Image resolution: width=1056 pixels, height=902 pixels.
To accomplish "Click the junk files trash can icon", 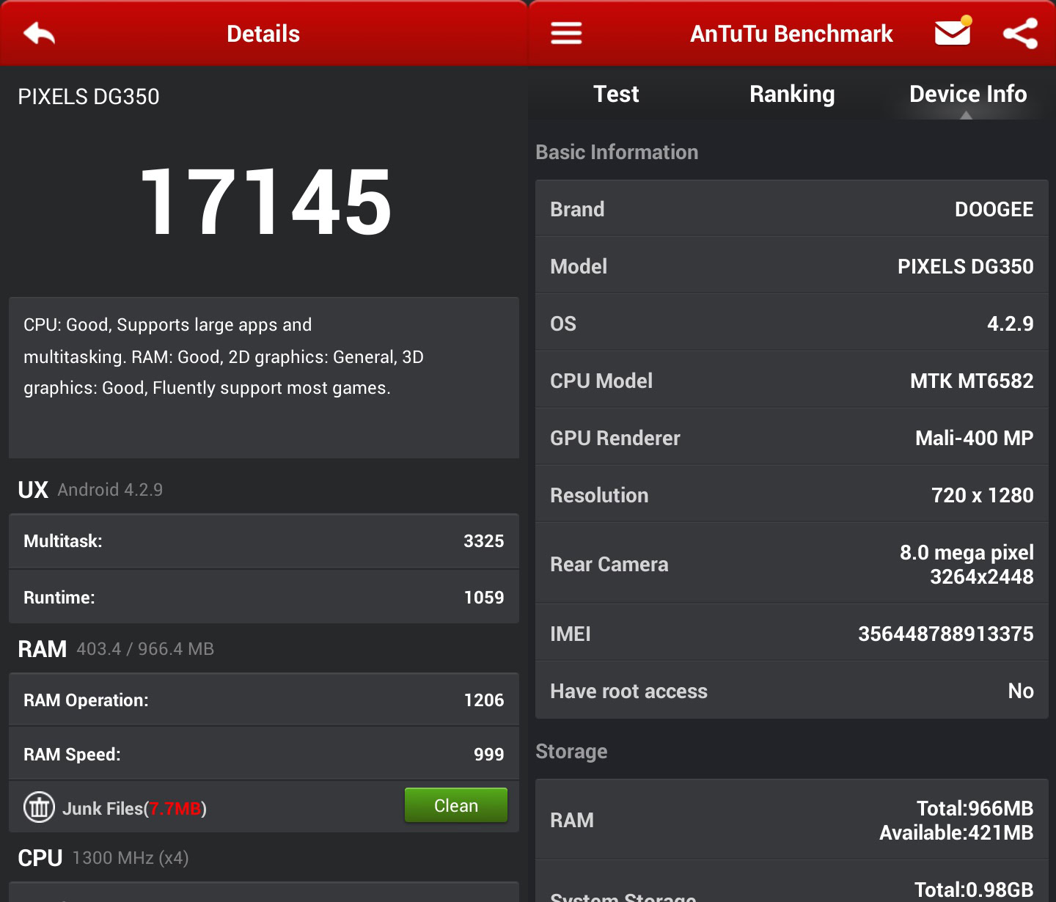I will [39, 807].
